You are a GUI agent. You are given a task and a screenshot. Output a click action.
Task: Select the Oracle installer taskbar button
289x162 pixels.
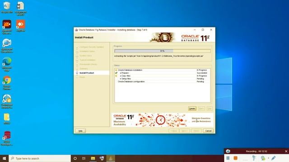click(x=111, y=158)
